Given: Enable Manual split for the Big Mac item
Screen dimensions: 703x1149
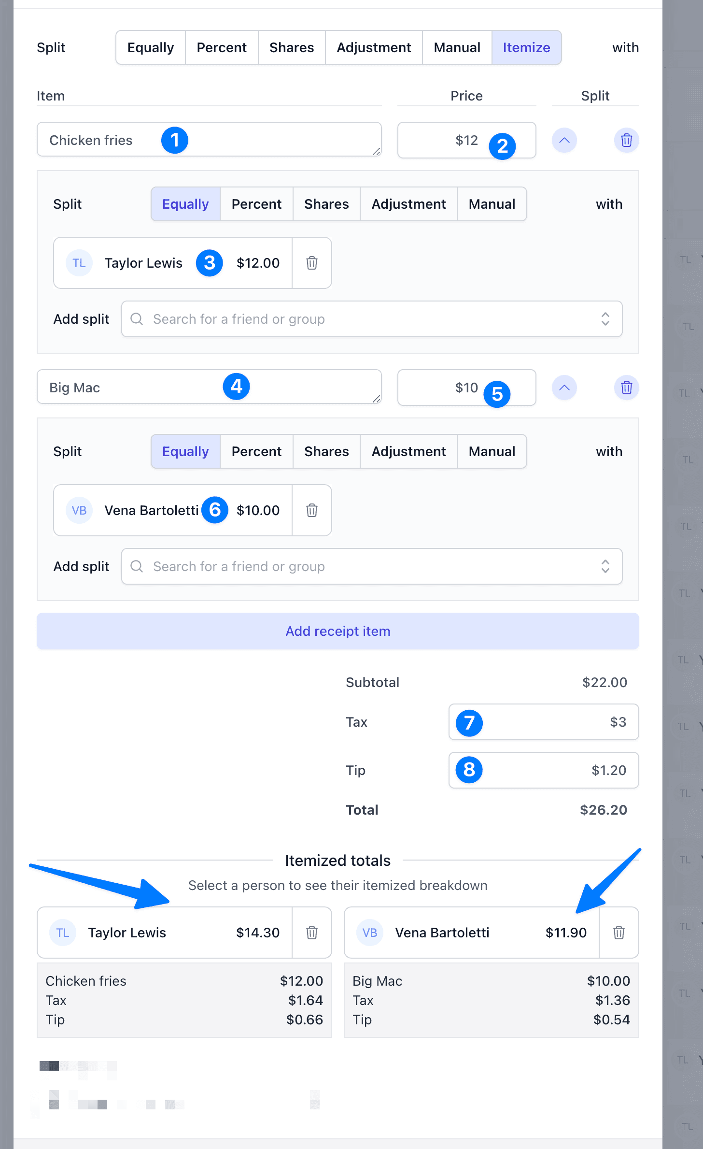Looking at the screenshot, I should pos(492,451).
